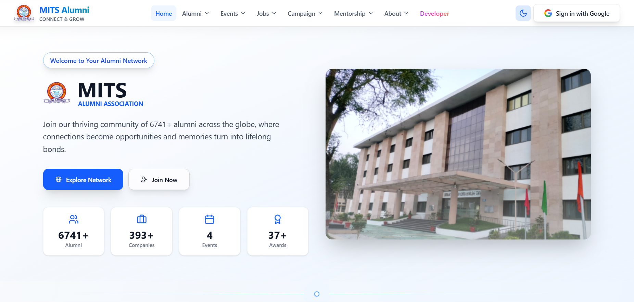Click the CONNECT & GROW tagline
The height and width of the screenshot is (302, 634).
pos(62,19)
